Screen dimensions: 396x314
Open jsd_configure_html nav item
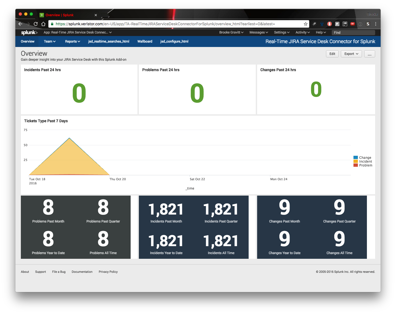[174, 41]
